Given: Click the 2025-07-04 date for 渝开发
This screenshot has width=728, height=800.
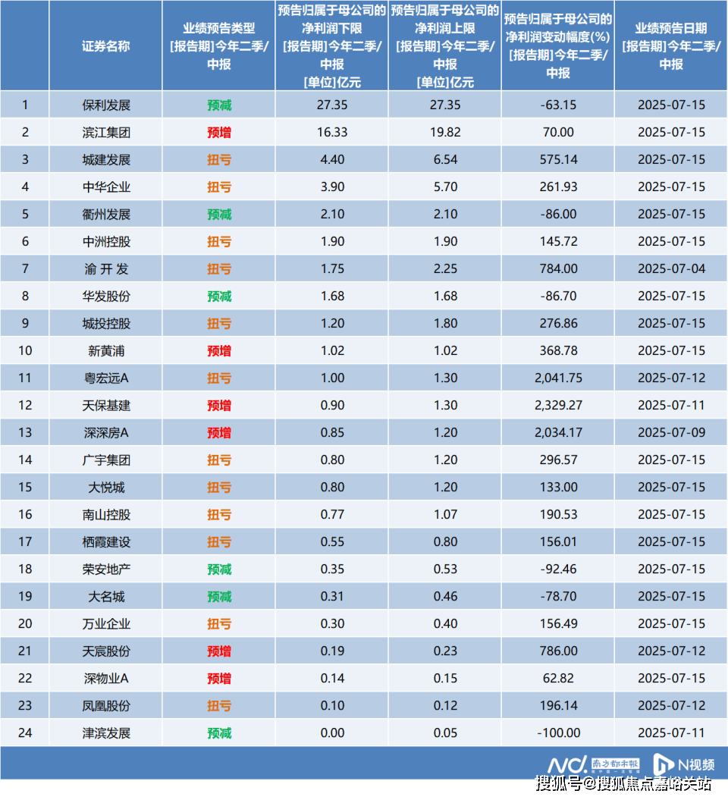Looking at the screenshot, I should (670, 268).
